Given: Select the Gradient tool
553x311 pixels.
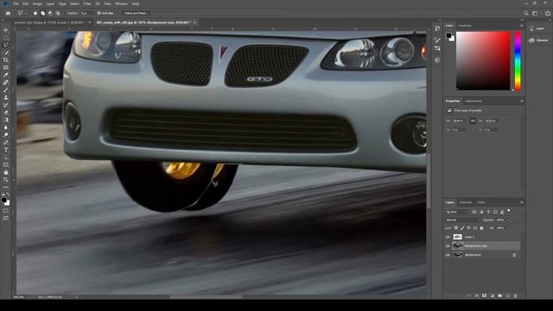Looking at the screenshot, I should pos(6,120).
